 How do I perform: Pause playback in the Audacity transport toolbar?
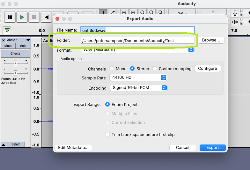pyautogui.click(x=10, y=17)
